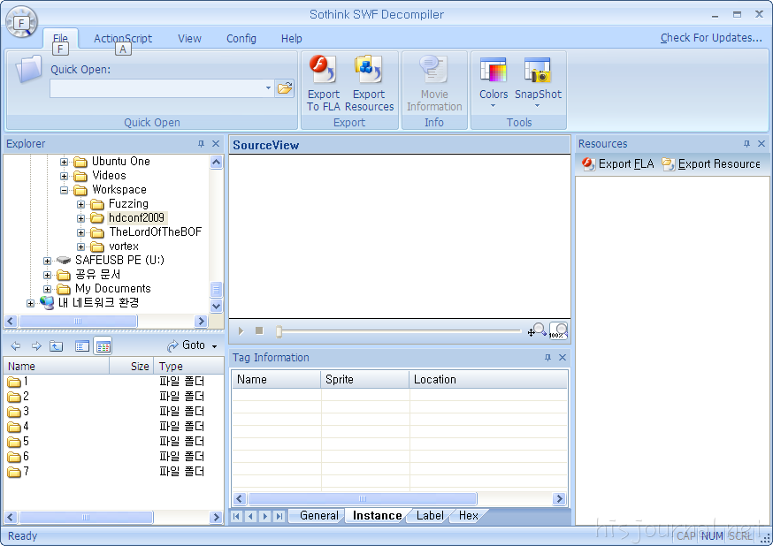
Task: Click the 100% zoom icon
Action: click(x=559, y=330)
